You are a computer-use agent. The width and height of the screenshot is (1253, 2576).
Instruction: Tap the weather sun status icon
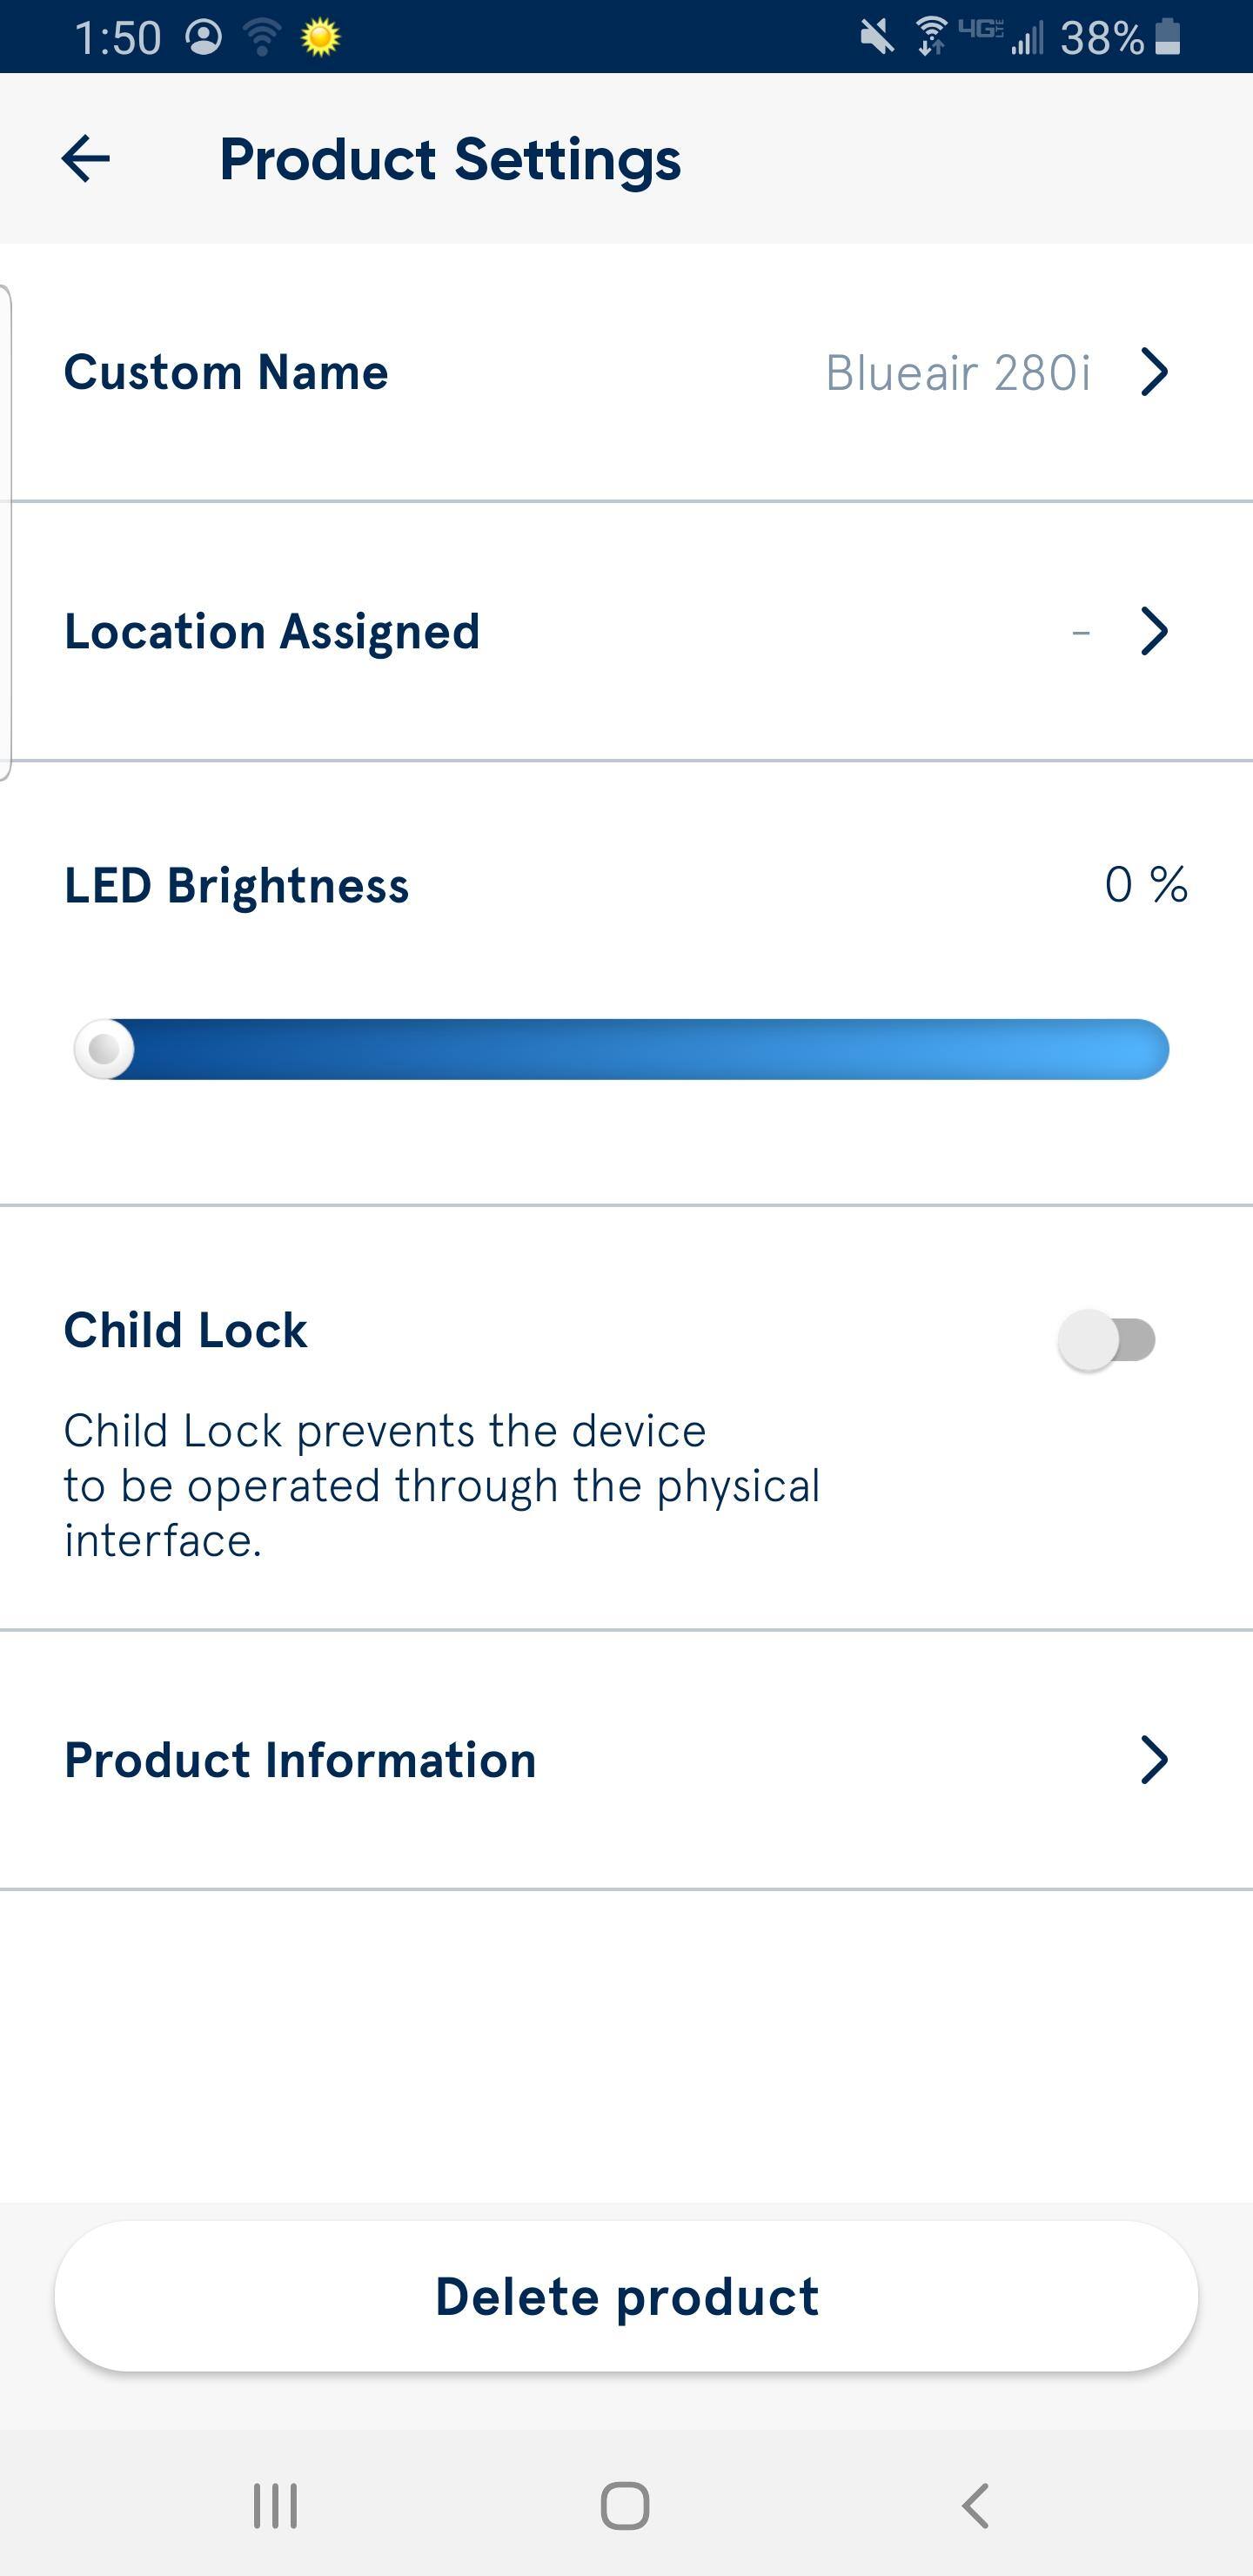pyautogui.click(x=321, y=38)
